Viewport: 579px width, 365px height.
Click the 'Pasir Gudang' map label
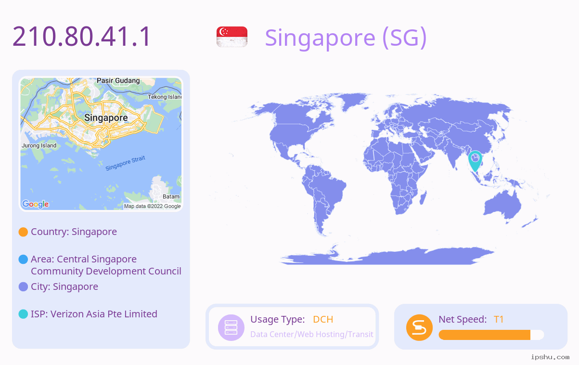click(118, 81)
